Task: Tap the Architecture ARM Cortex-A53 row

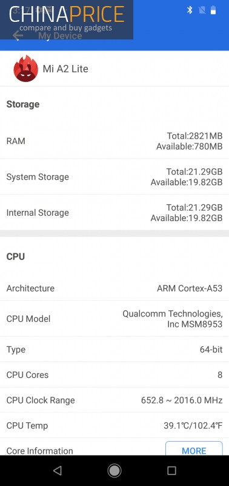Action: pyautogui.click(x=114, y=288)
